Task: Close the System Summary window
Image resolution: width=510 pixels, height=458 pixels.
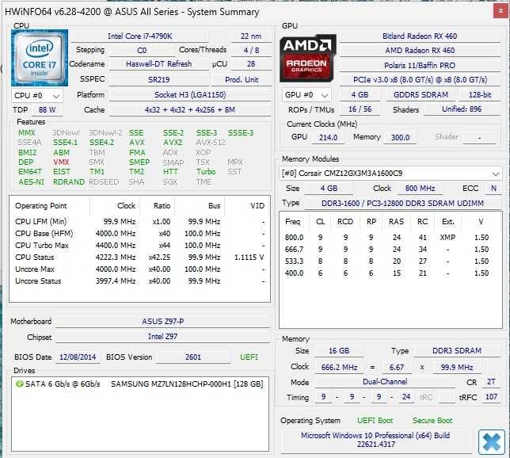Action: tap(500, 11)
